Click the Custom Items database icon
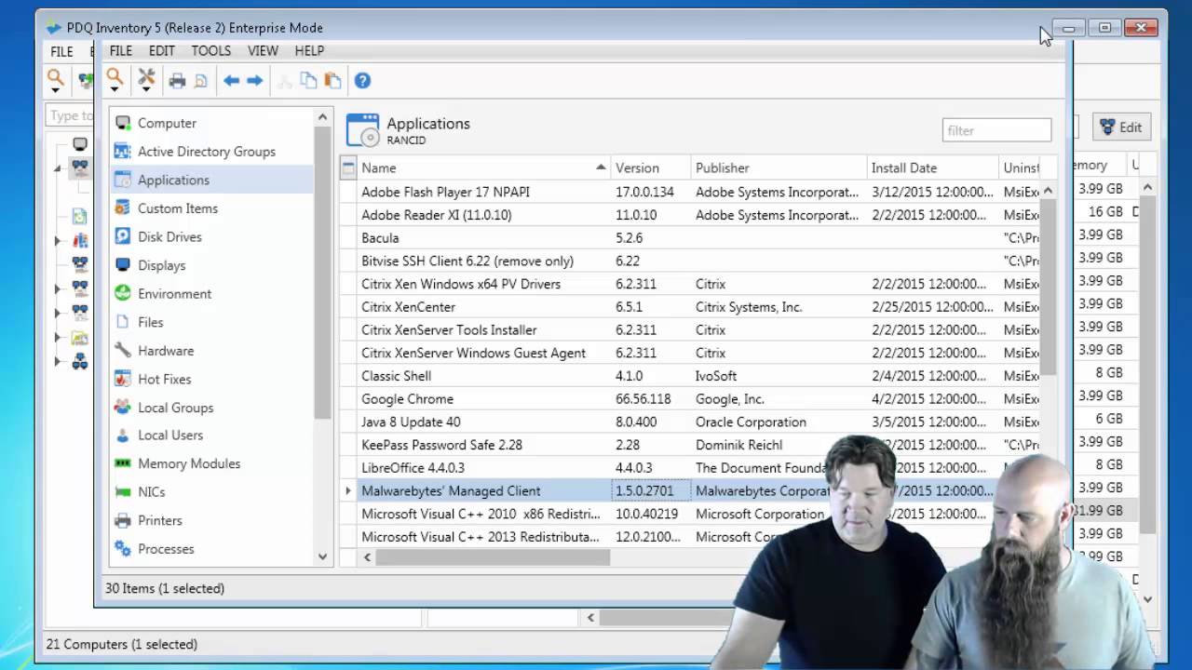The width and height of the screenshot is (1192, 670). click(122, 208)
